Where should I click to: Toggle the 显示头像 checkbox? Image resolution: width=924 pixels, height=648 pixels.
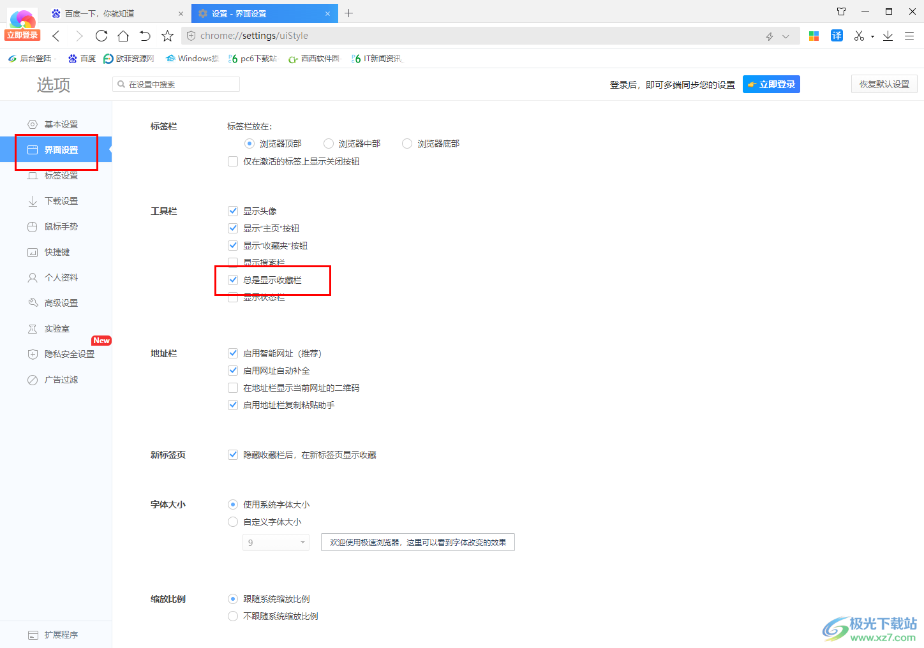pyautogui.click(x=233, y=210)
